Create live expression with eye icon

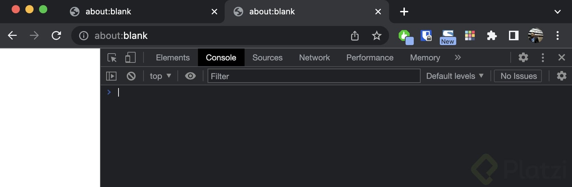pos(190,76)
